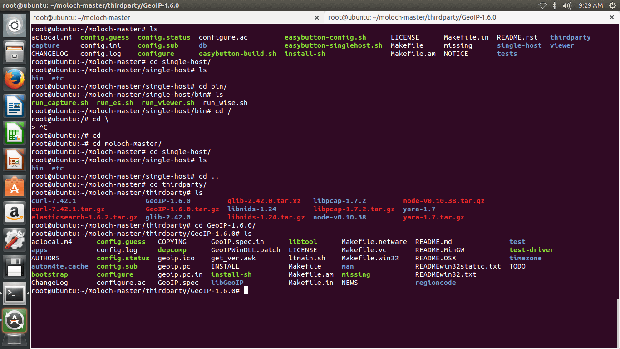Click glib-2.42.0.tar.xz archive name

click(x=264, y=201)
